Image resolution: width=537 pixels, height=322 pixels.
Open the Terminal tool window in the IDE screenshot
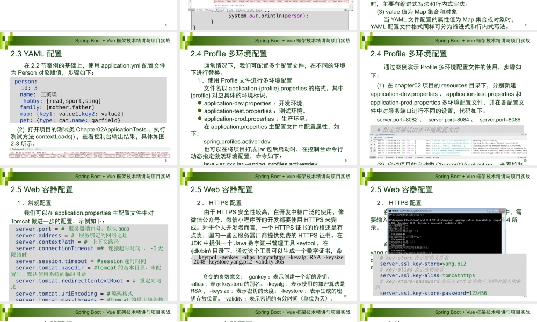pos(221,9)
